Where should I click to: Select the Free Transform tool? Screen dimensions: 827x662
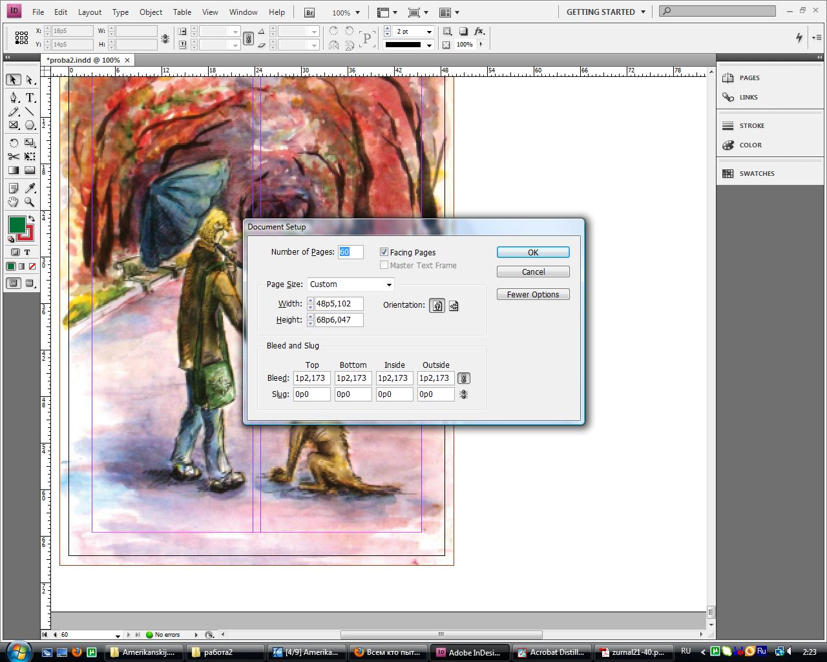tap(30, 156)
